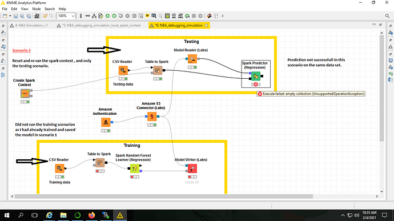Open Firefox from the taskbar

point(92,215)
